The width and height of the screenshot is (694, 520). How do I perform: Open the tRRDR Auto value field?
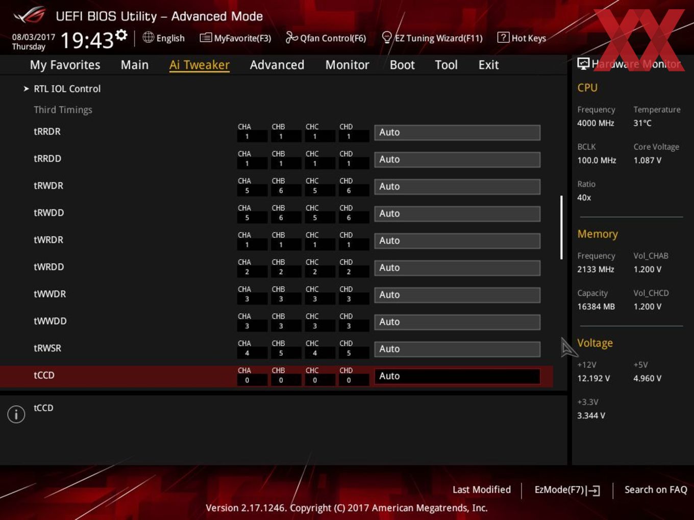[457, 133]
